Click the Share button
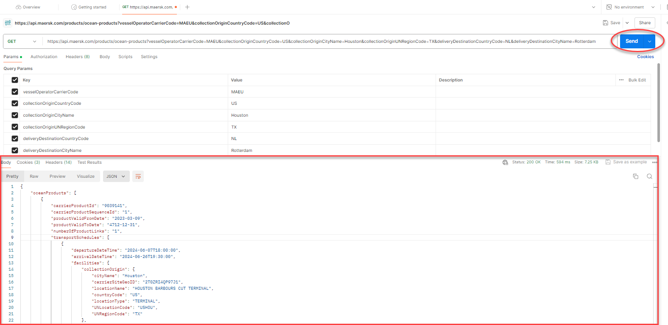This screenshot has width=668, height=325. tap(645, 23)
